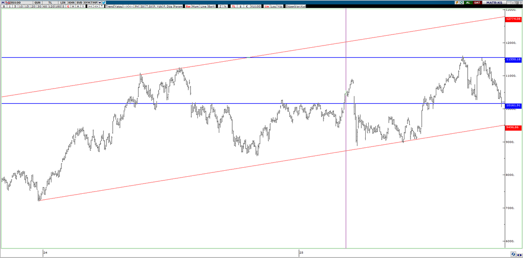Screen dimensions: 523x258
Task: Select the 20-minute period
Action: click(x=33, y=7)
